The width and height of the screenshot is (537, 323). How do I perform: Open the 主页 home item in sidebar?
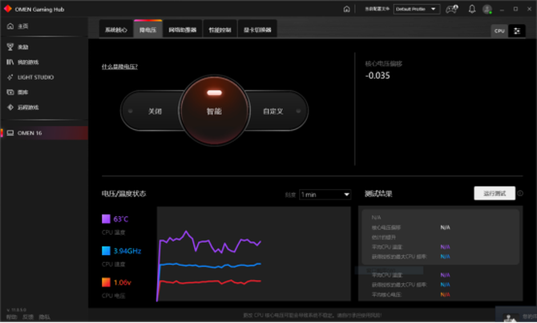coord(18,26)
